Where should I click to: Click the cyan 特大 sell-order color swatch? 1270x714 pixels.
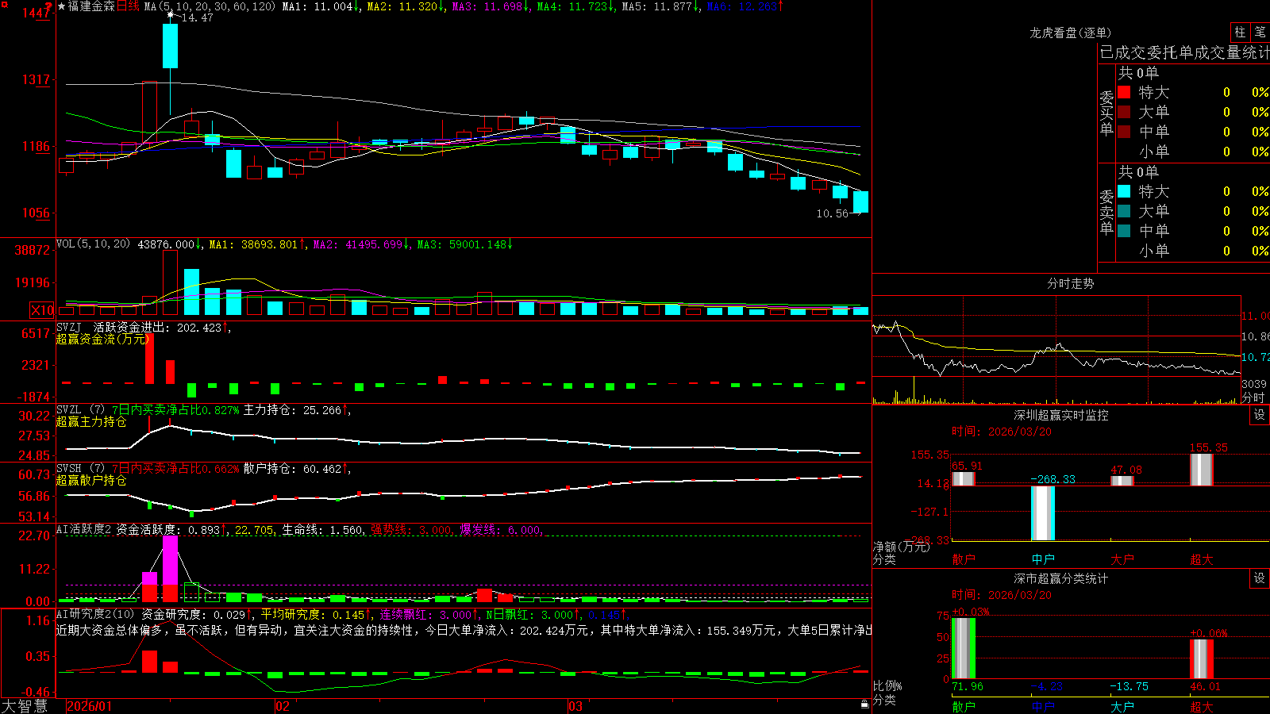click(x=1124, y=191)
